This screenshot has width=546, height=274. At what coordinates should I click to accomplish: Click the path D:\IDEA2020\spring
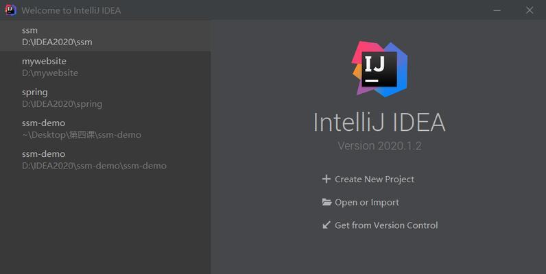click(62, 104)
